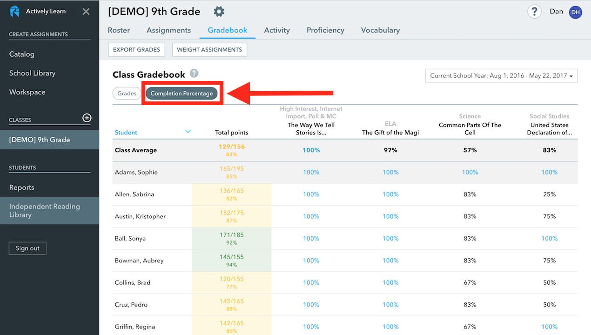The height and width of the screenshot is (335, 591).
Task: Open Independent Reading Library
Action: click(x=49, y=211)
